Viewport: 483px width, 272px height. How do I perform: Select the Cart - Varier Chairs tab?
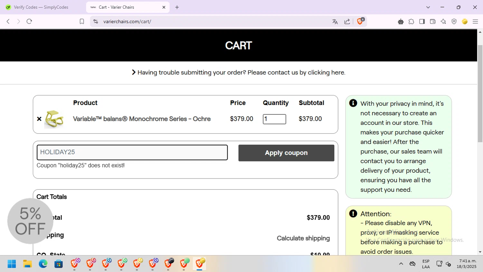128,7
